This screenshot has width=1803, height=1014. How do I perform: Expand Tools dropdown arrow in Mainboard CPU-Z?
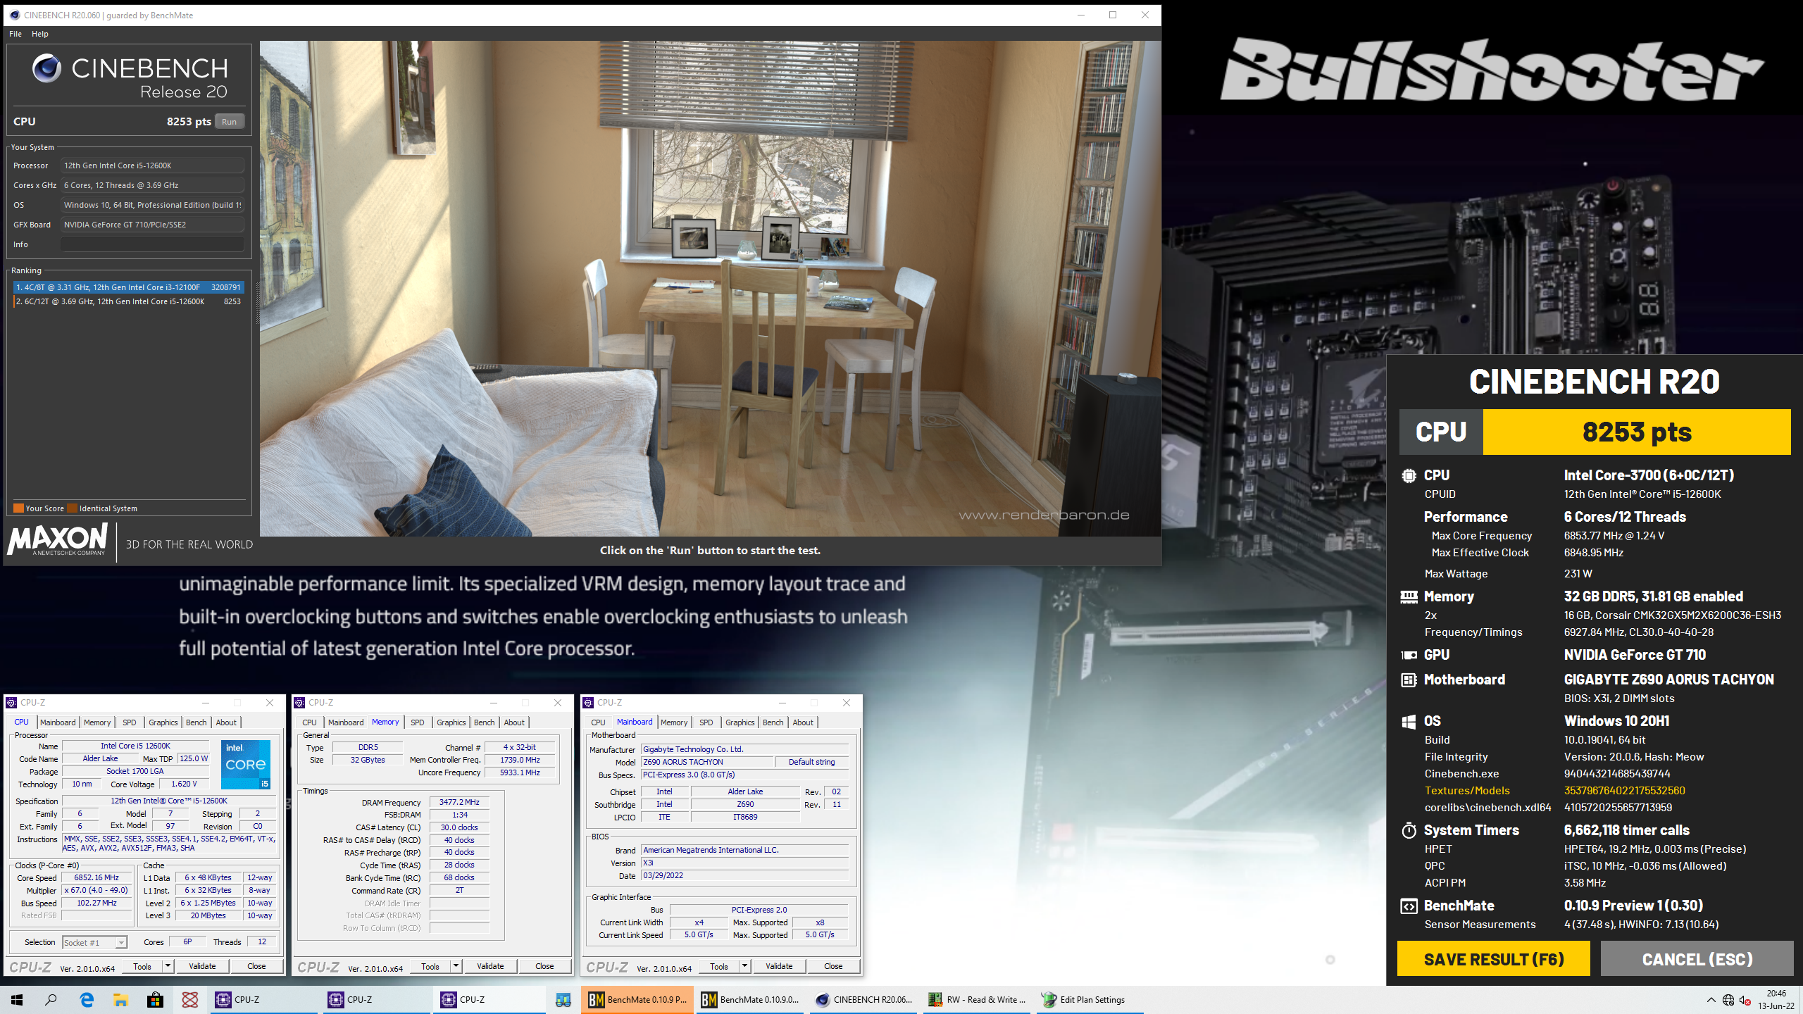[744, 966]
